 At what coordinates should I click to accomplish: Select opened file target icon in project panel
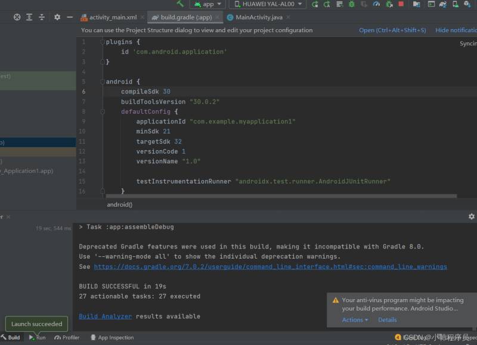pyautogui.click(x=17, y=17)
